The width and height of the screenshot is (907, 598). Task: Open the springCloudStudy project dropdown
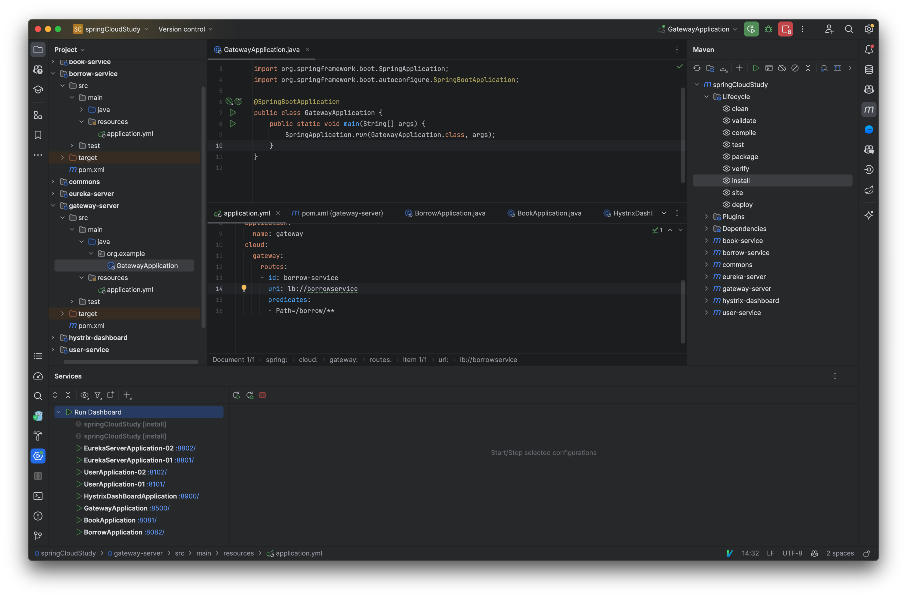pyautogui.click(x=111, y=29)
